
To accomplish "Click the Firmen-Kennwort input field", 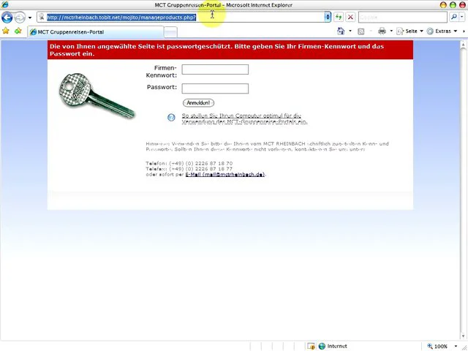I will coord(215,69).
